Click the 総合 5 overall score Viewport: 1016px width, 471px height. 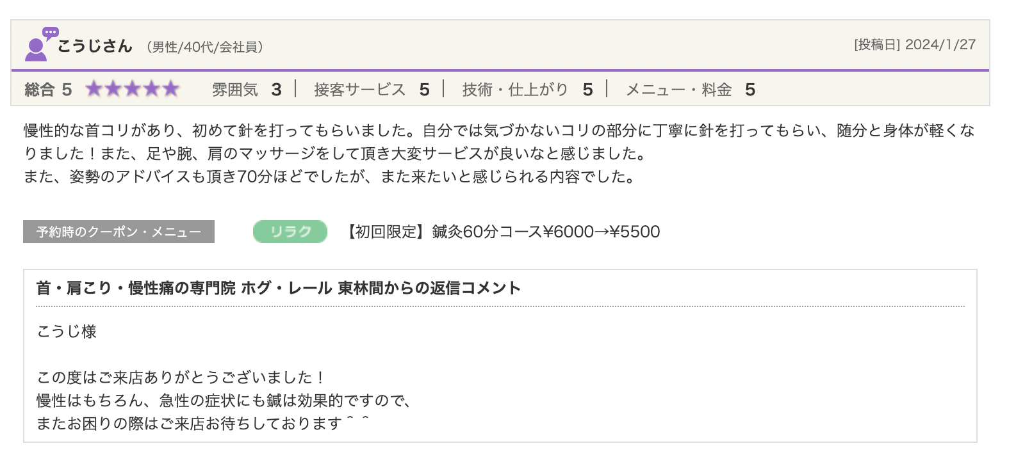[x=48, y=90]
